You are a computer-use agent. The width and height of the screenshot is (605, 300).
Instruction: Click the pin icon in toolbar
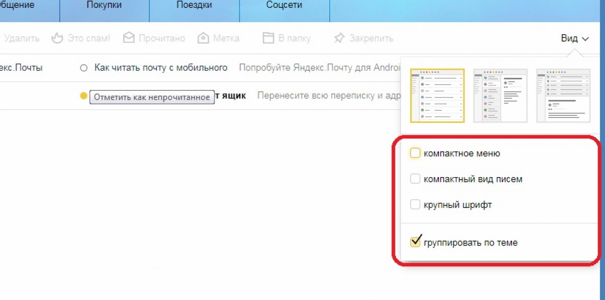(339, 38)
